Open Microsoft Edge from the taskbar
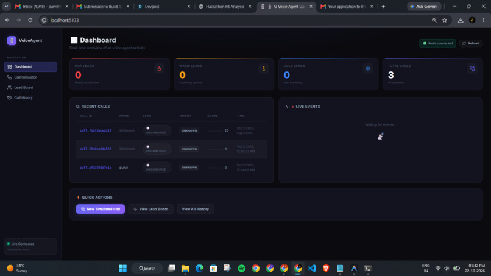Image resolution: width=491 pixels, height=276 pixels. [199, 268]
